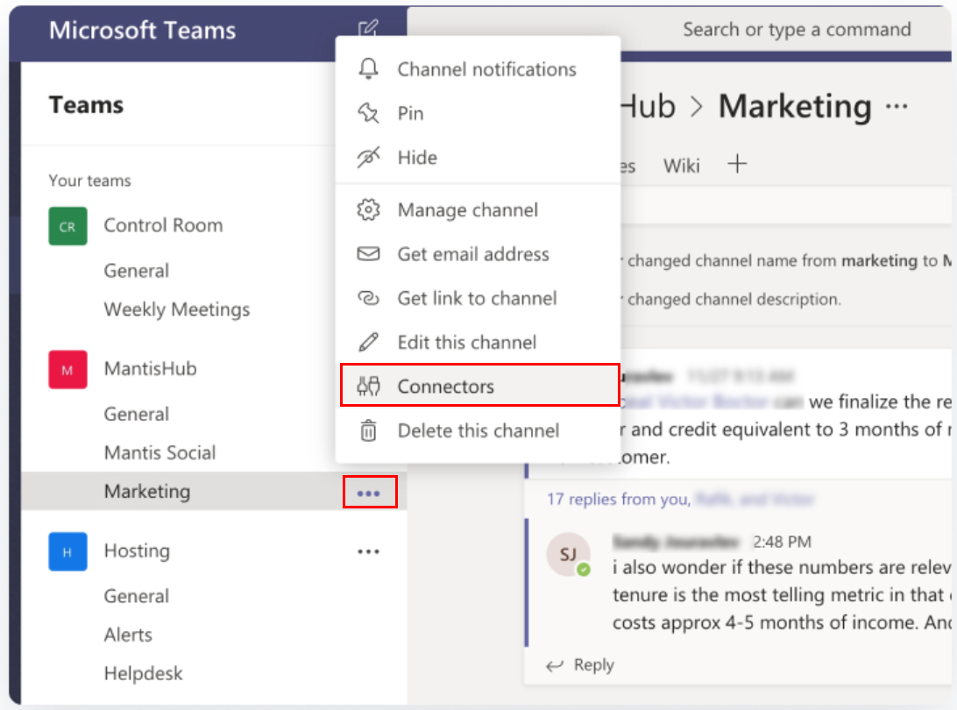Click the Marketing channel title header

coord(795,107)
